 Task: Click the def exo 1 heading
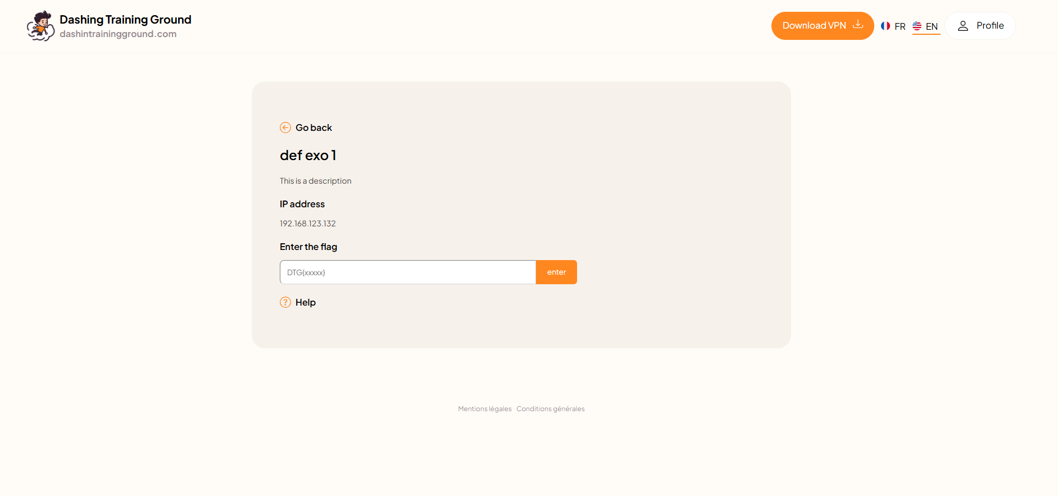pyautogui.click(x=308, y=156)
